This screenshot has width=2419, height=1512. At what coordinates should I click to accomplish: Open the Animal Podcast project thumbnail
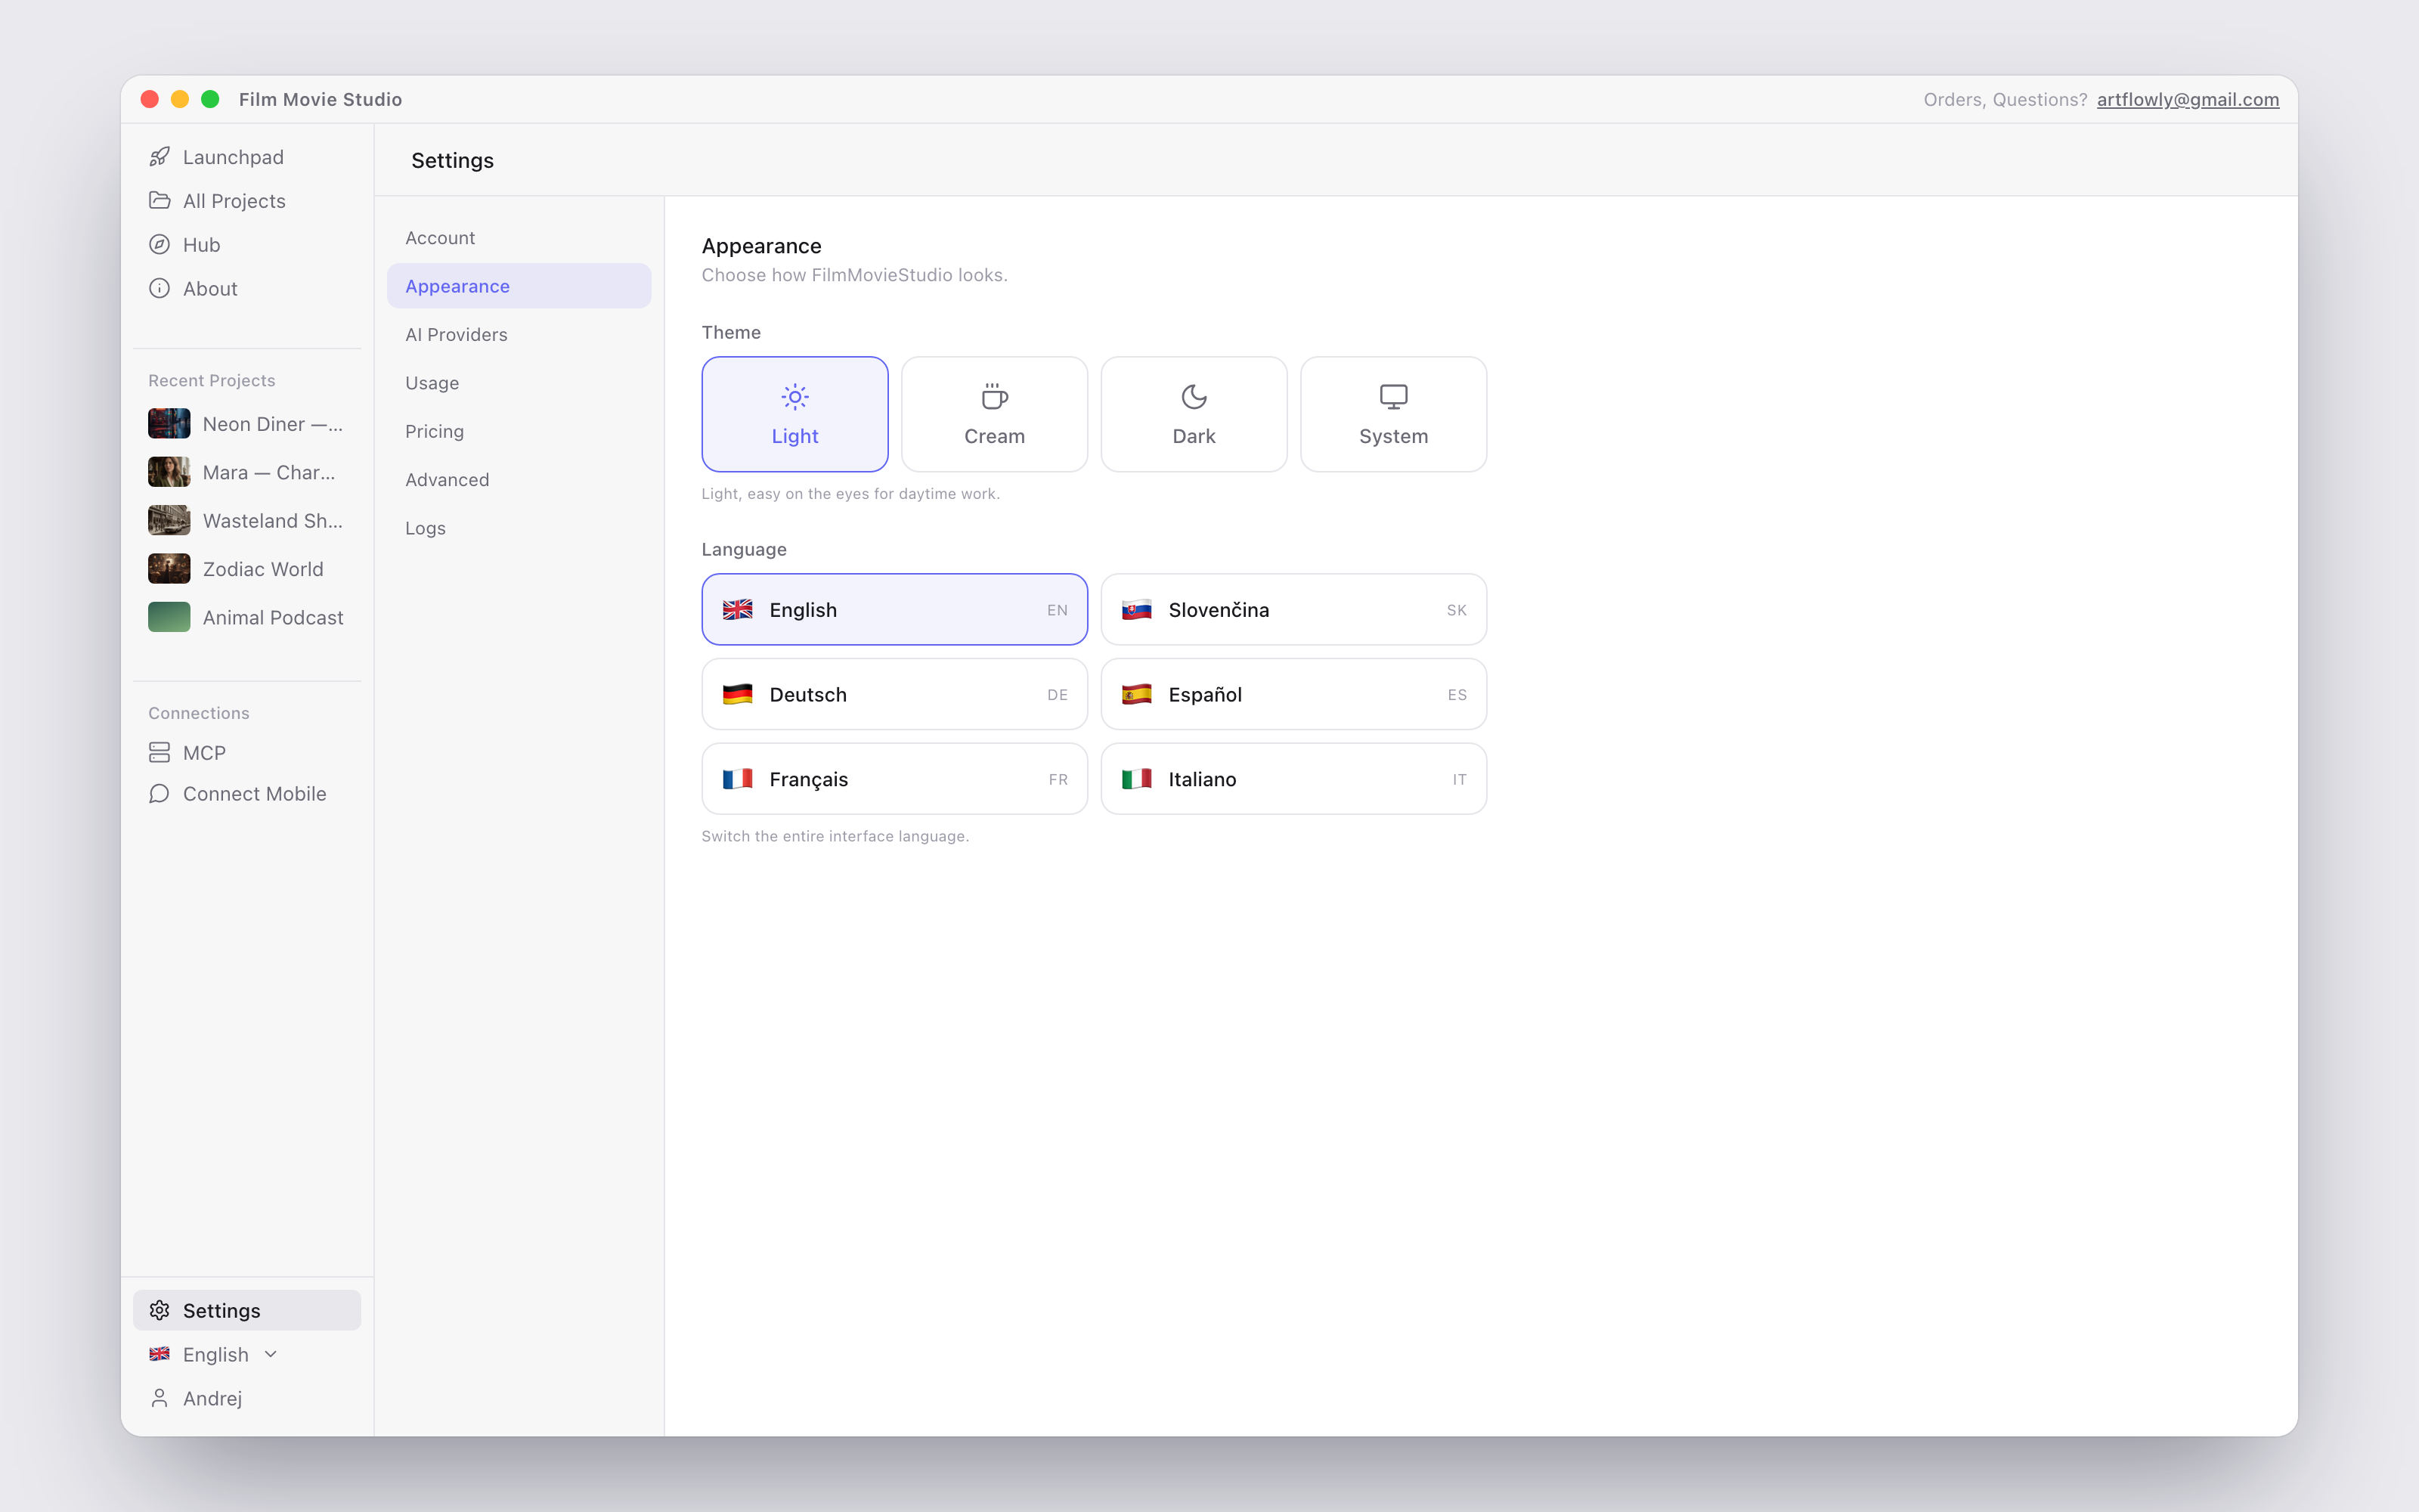pos(169,617)
